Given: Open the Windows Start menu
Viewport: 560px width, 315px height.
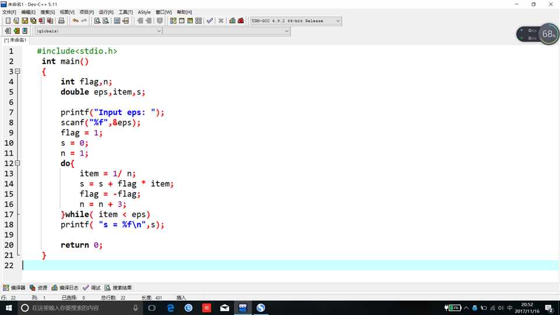Looking at the screenshot, I should (x=9, y=308).
